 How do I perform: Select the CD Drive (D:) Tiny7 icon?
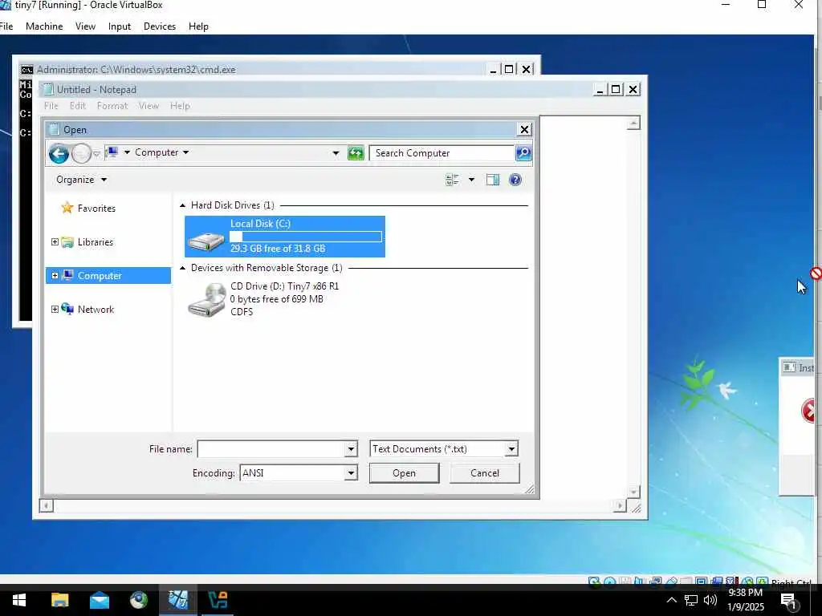(206, 300)
